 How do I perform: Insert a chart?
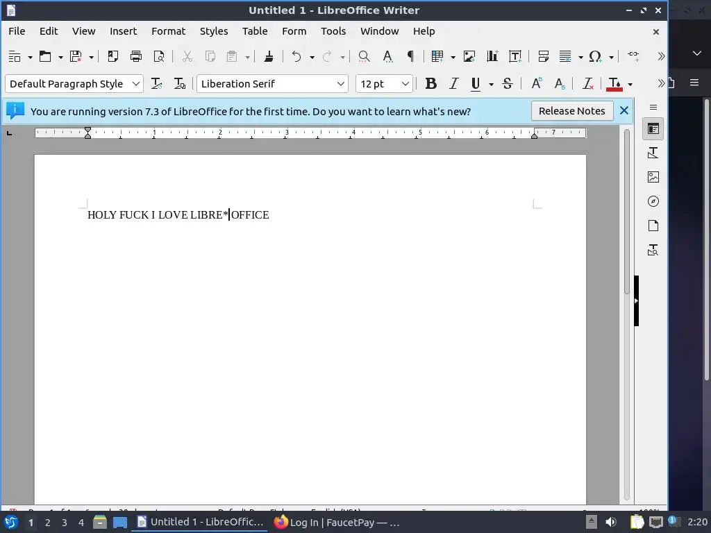[x=492, y=56]
